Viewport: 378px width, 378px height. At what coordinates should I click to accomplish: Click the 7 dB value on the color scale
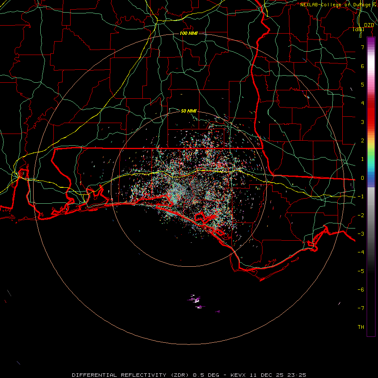pos(362,47)
